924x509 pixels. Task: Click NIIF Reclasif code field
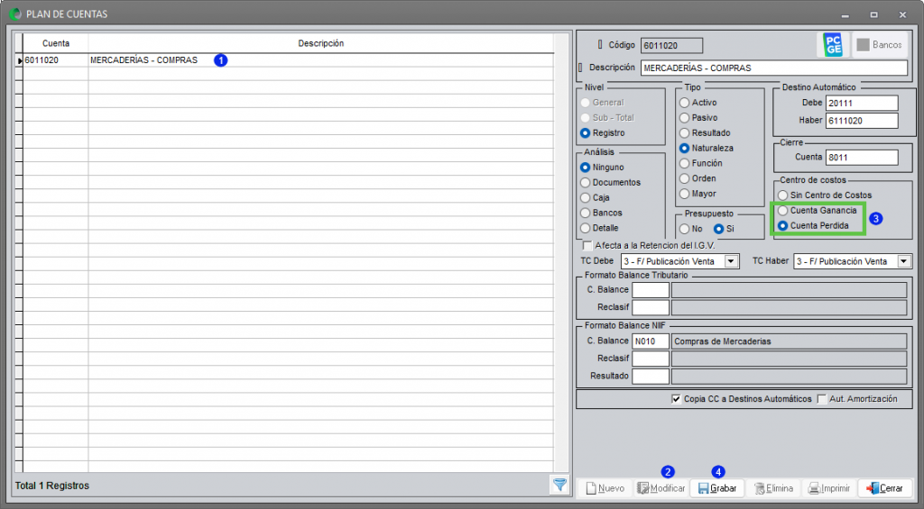pyautogui.click(x=651, y=359)
